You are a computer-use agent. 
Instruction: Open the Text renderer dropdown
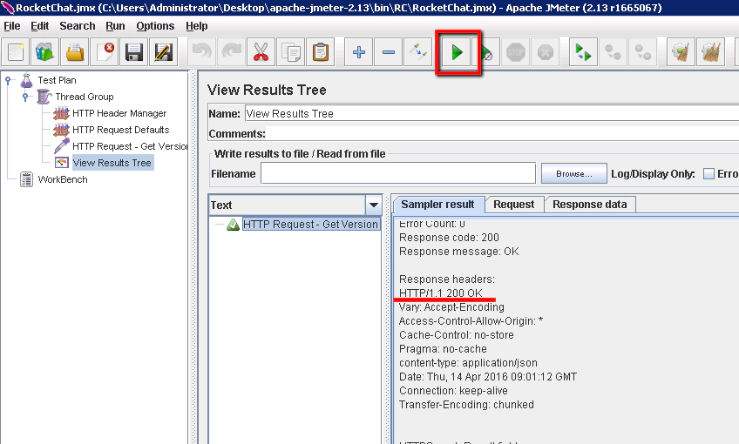pos(373,205)
